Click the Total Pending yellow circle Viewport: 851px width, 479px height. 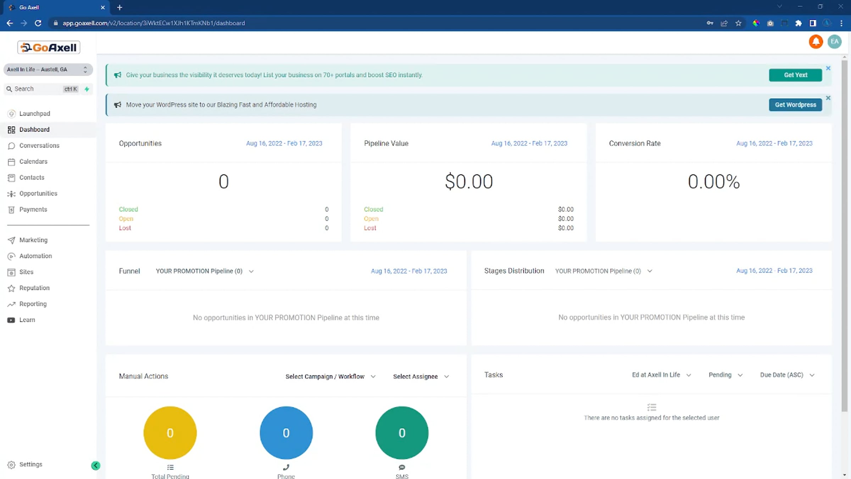[170, 433]
